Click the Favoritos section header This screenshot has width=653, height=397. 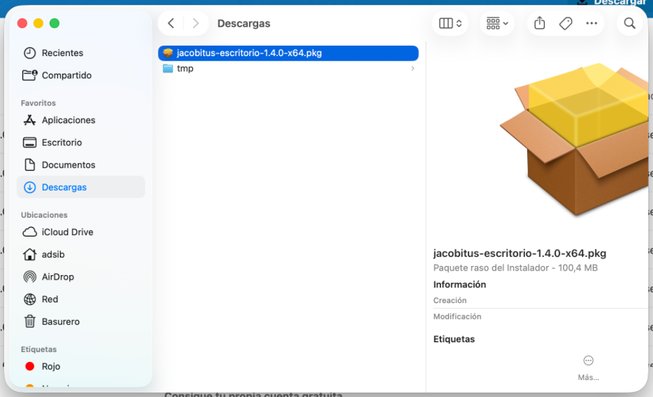(38, 103)
